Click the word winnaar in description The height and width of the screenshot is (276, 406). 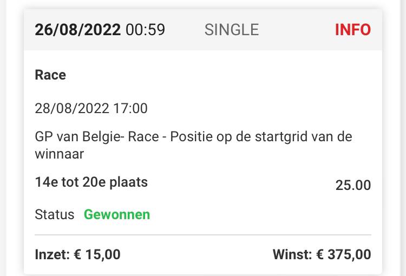pyautogui.click(x=60, y=155)
